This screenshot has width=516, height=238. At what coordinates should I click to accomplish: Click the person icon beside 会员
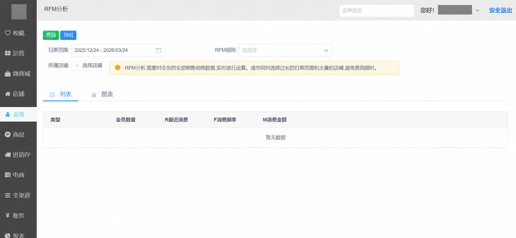(8, 114)
